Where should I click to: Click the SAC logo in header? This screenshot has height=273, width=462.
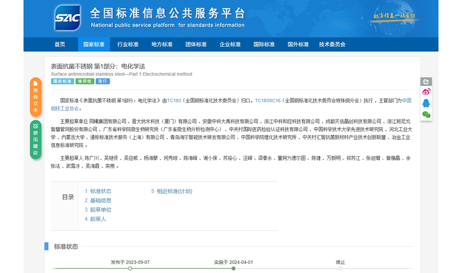[x=68, y=18]
